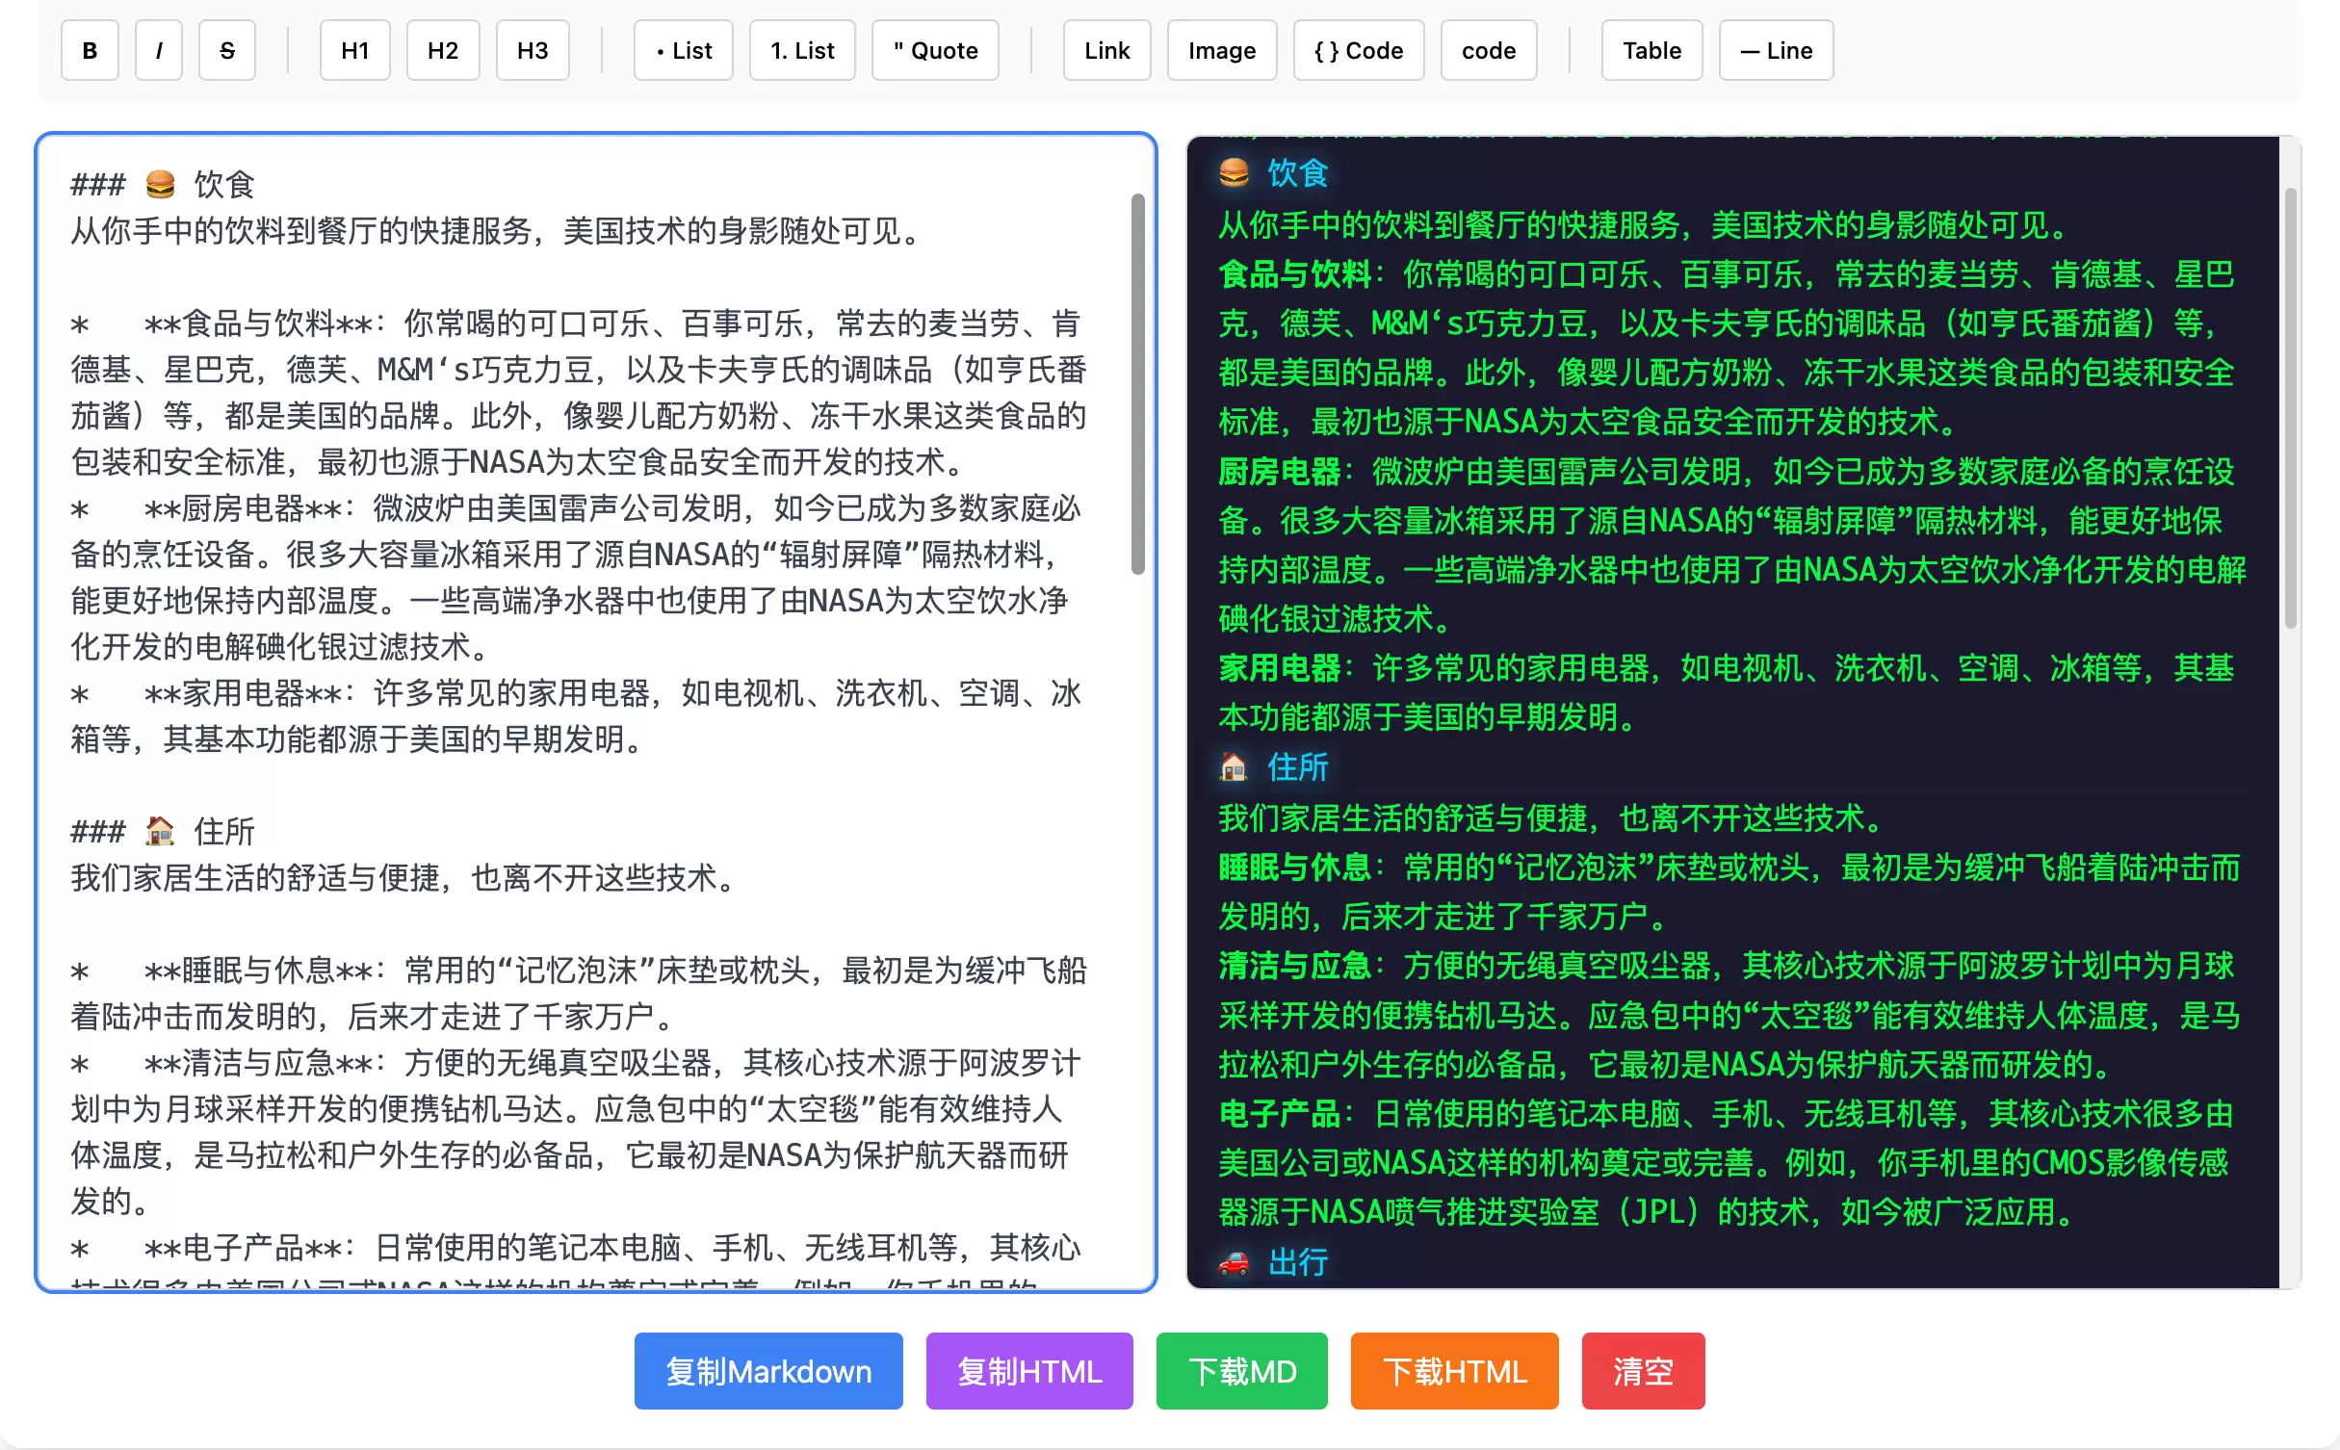
Task: Click the editor's vertical scrollbar thumb
Action: tap(1137, 383)
